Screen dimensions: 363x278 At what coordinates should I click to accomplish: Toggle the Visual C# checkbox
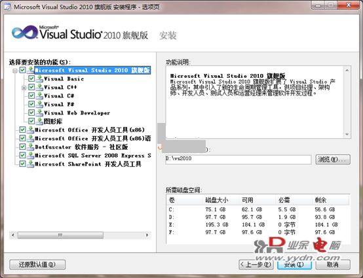[x=31, y=96]
